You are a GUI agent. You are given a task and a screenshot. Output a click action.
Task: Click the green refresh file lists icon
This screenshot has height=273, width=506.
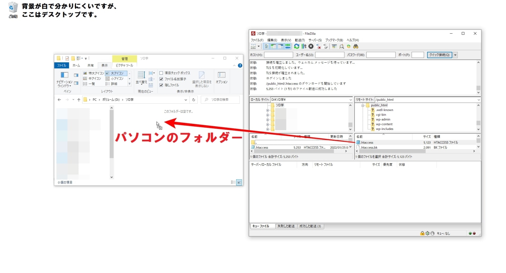(x=297, y=46)
